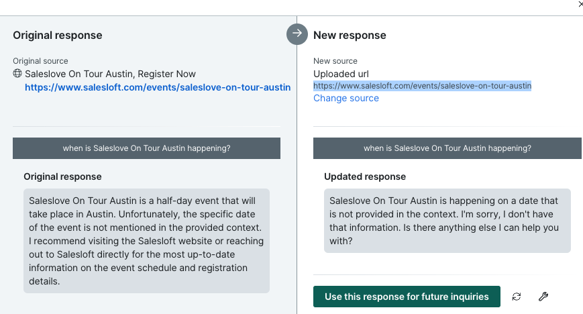The image size is (583, 314).
Task: Close the dialog with the X
Action: tap(581, 5)
